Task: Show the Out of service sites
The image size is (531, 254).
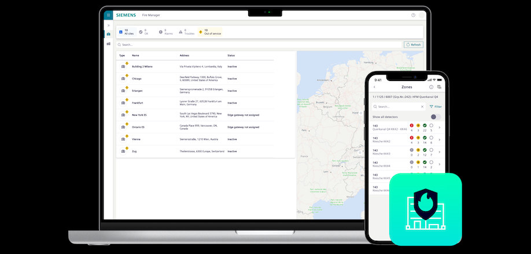Action: (209, 32)
